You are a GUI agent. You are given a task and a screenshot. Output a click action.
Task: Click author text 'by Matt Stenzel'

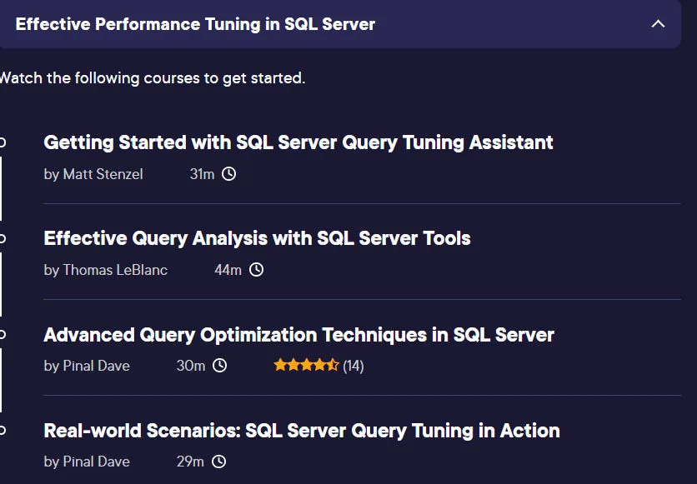click(93, 174)
